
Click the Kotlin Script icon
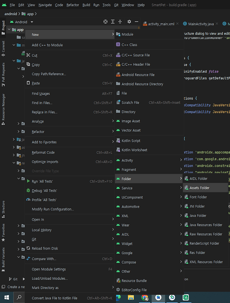[118, 141]
